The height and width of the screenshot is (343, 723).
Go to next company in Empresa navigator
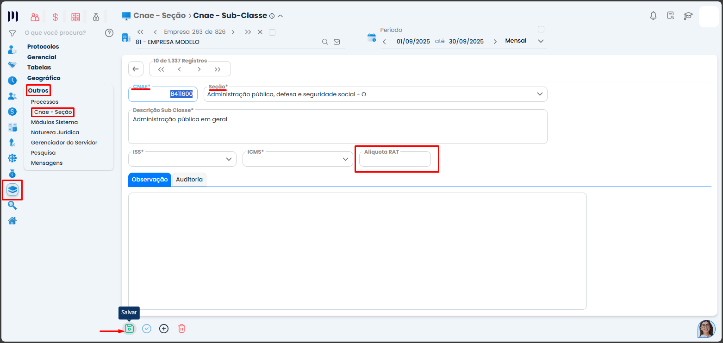click(233, 32)
